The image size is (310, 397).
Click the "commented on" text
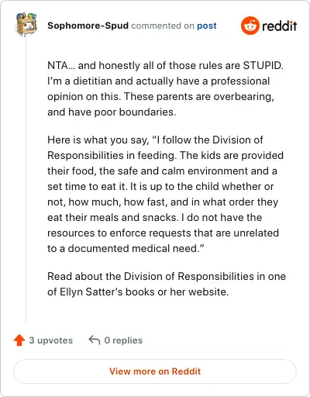pyautogui.click(x=163, y=26)
